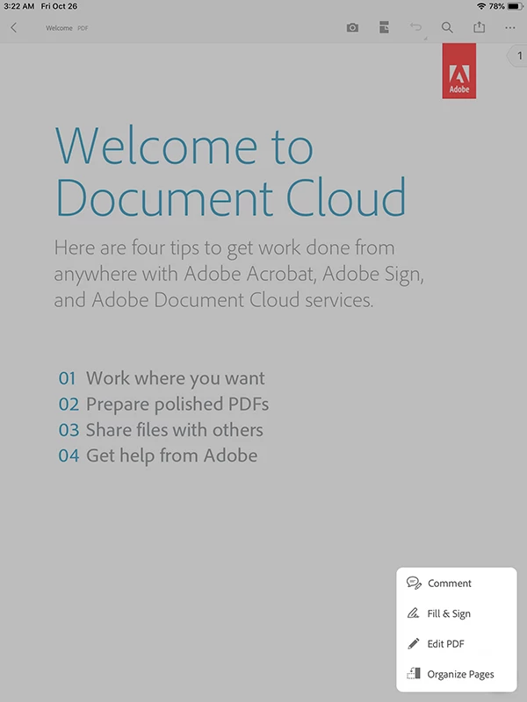Choose Organize Pages option
Screen dimensions: 527x702
456,674
